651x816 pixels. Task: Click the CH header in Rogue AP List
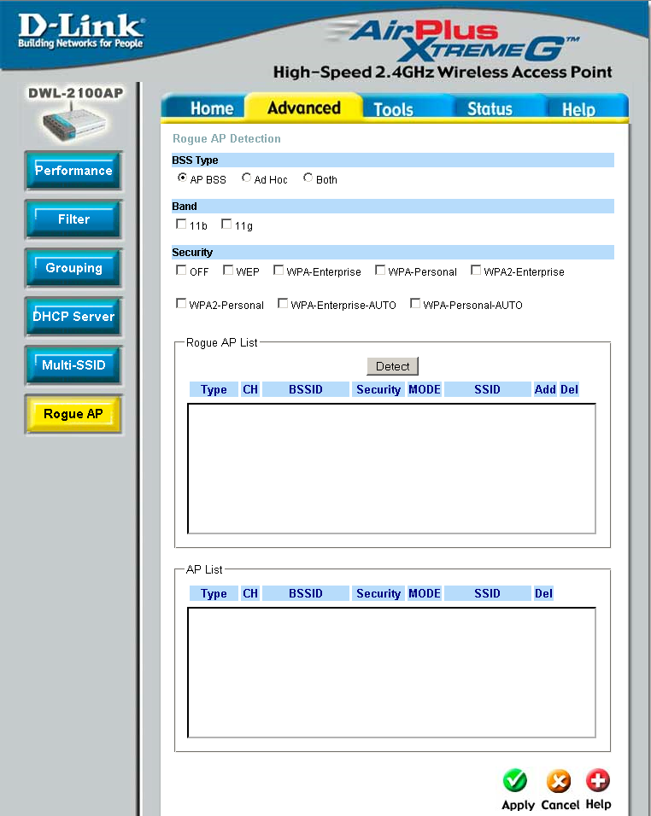coord(250,389)
